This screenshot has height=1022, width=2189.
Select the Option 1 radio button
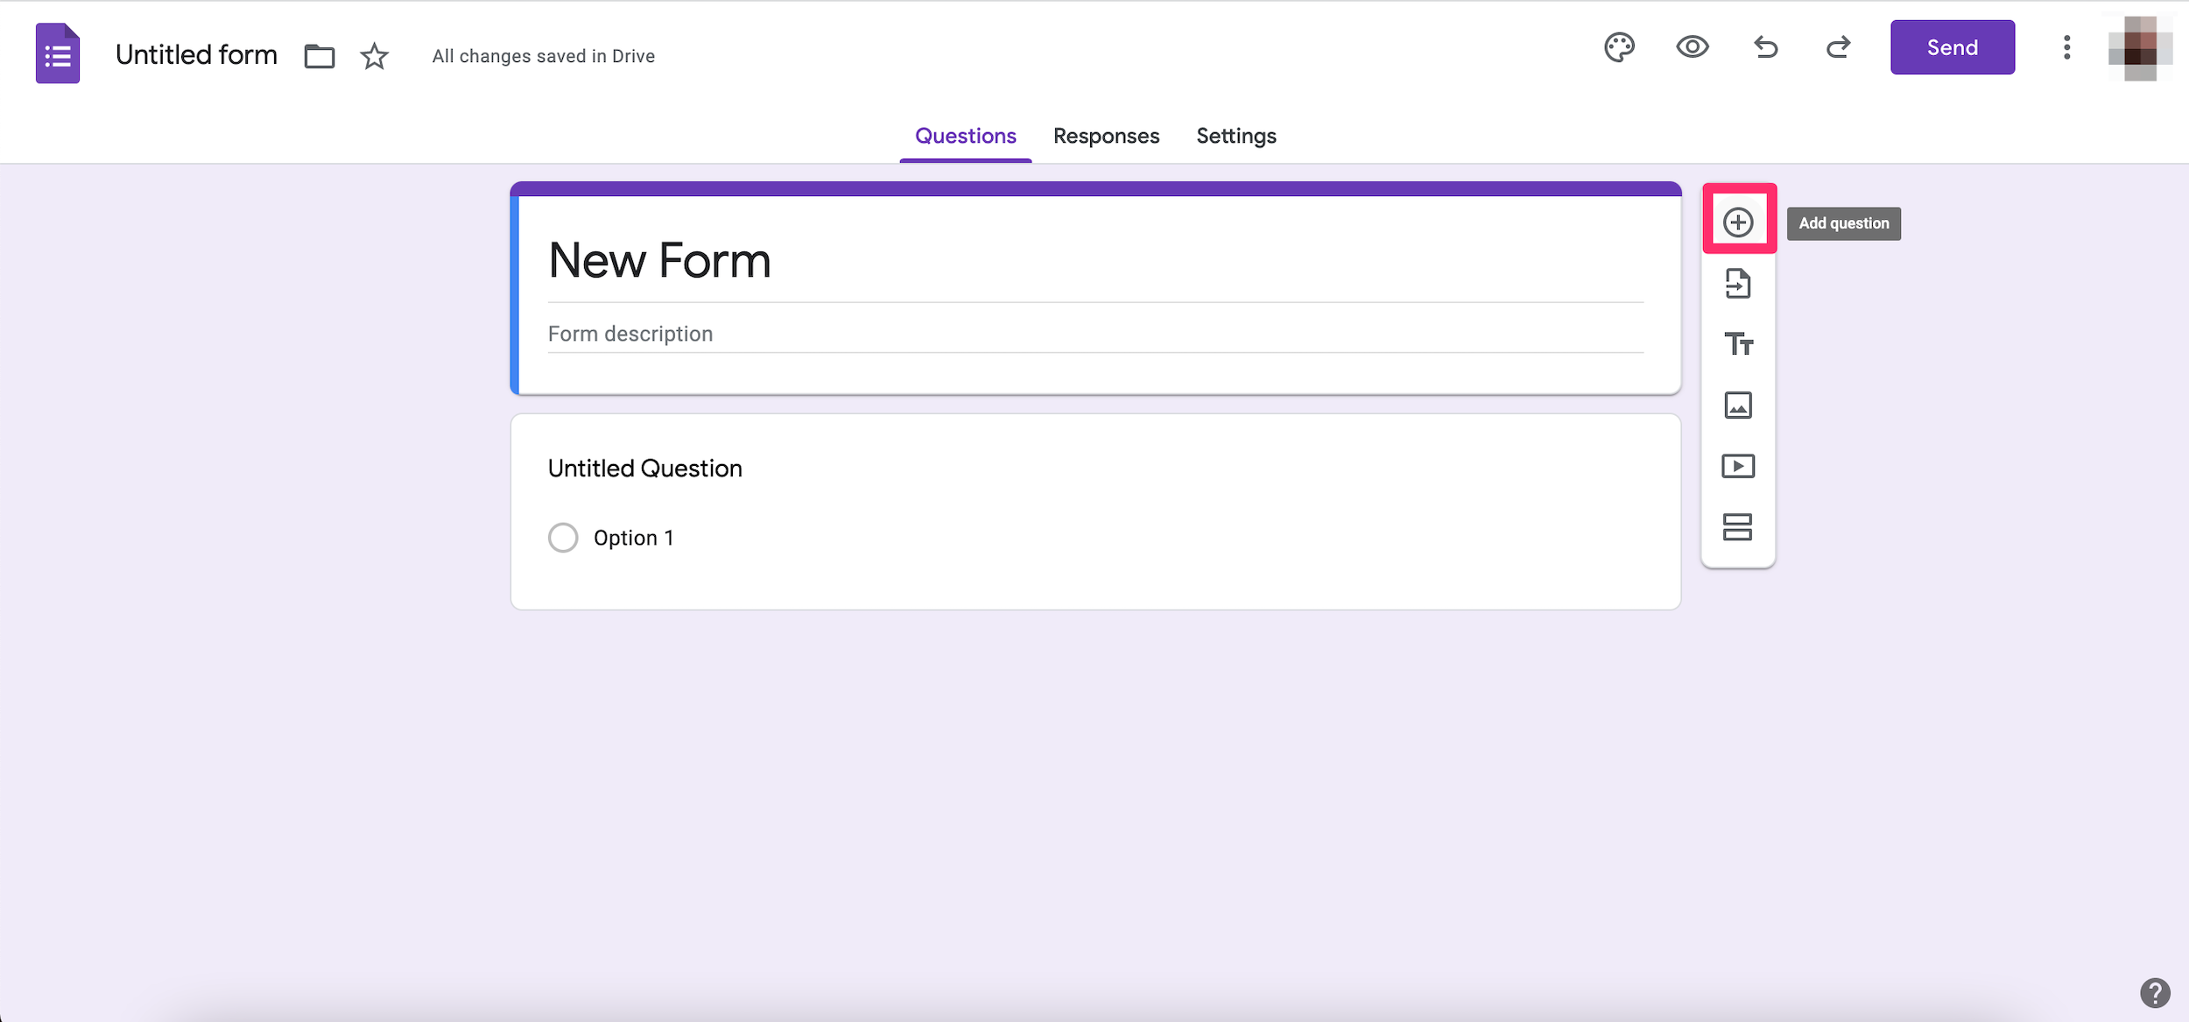tap(564, 538)
